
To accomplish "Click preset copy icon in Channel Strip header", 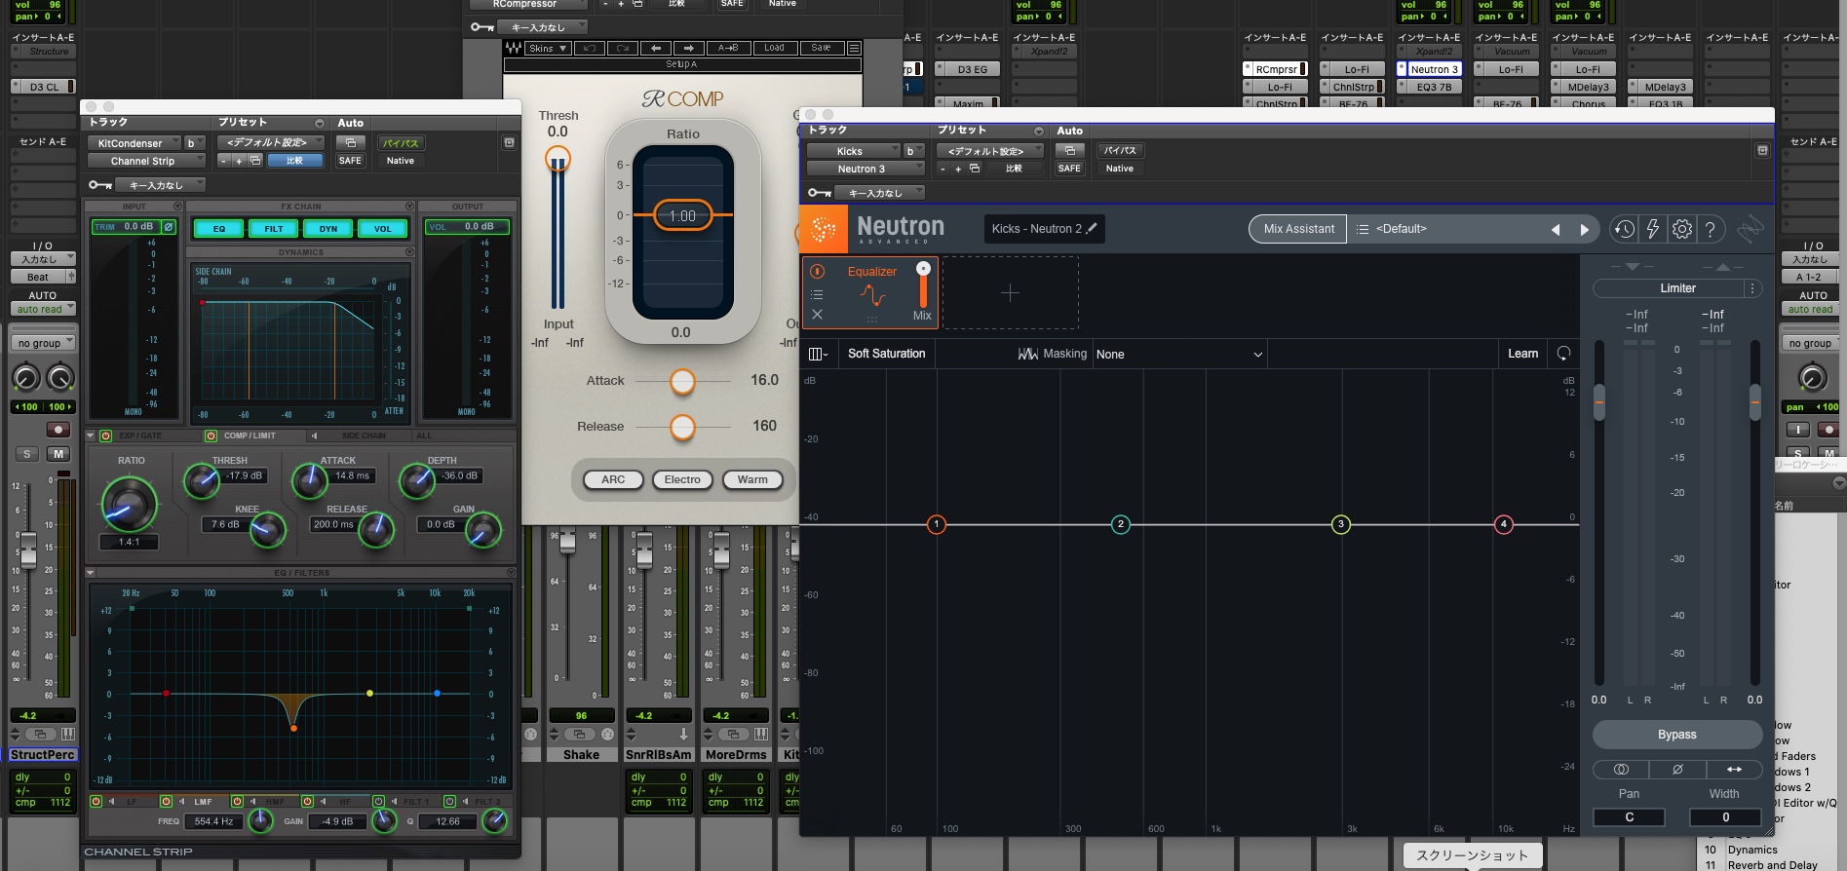I will [255, 161].
